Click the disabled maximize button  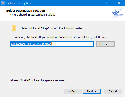(108, 3)
